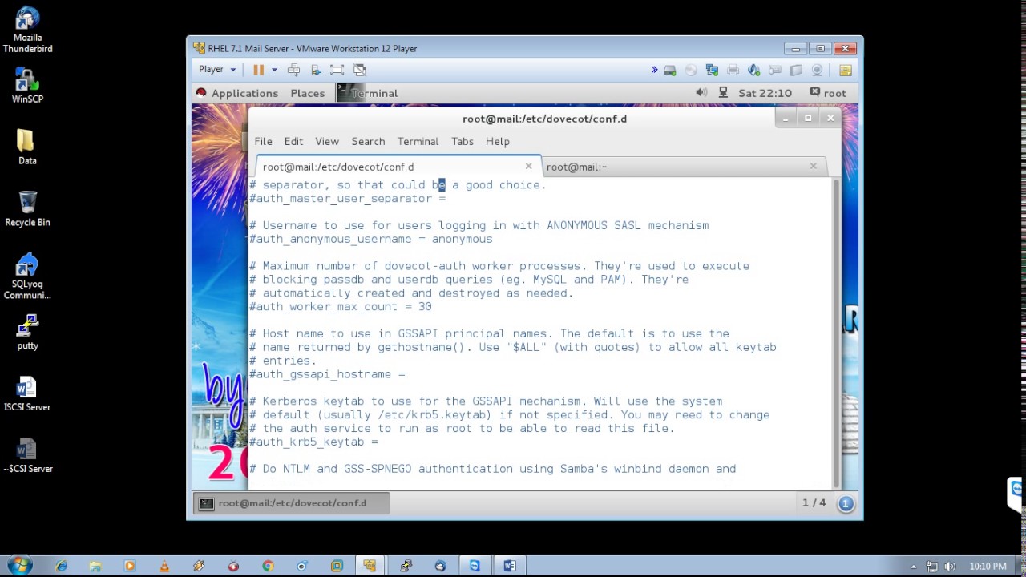Launch SQLyog Community shortcut

[27, 276]
